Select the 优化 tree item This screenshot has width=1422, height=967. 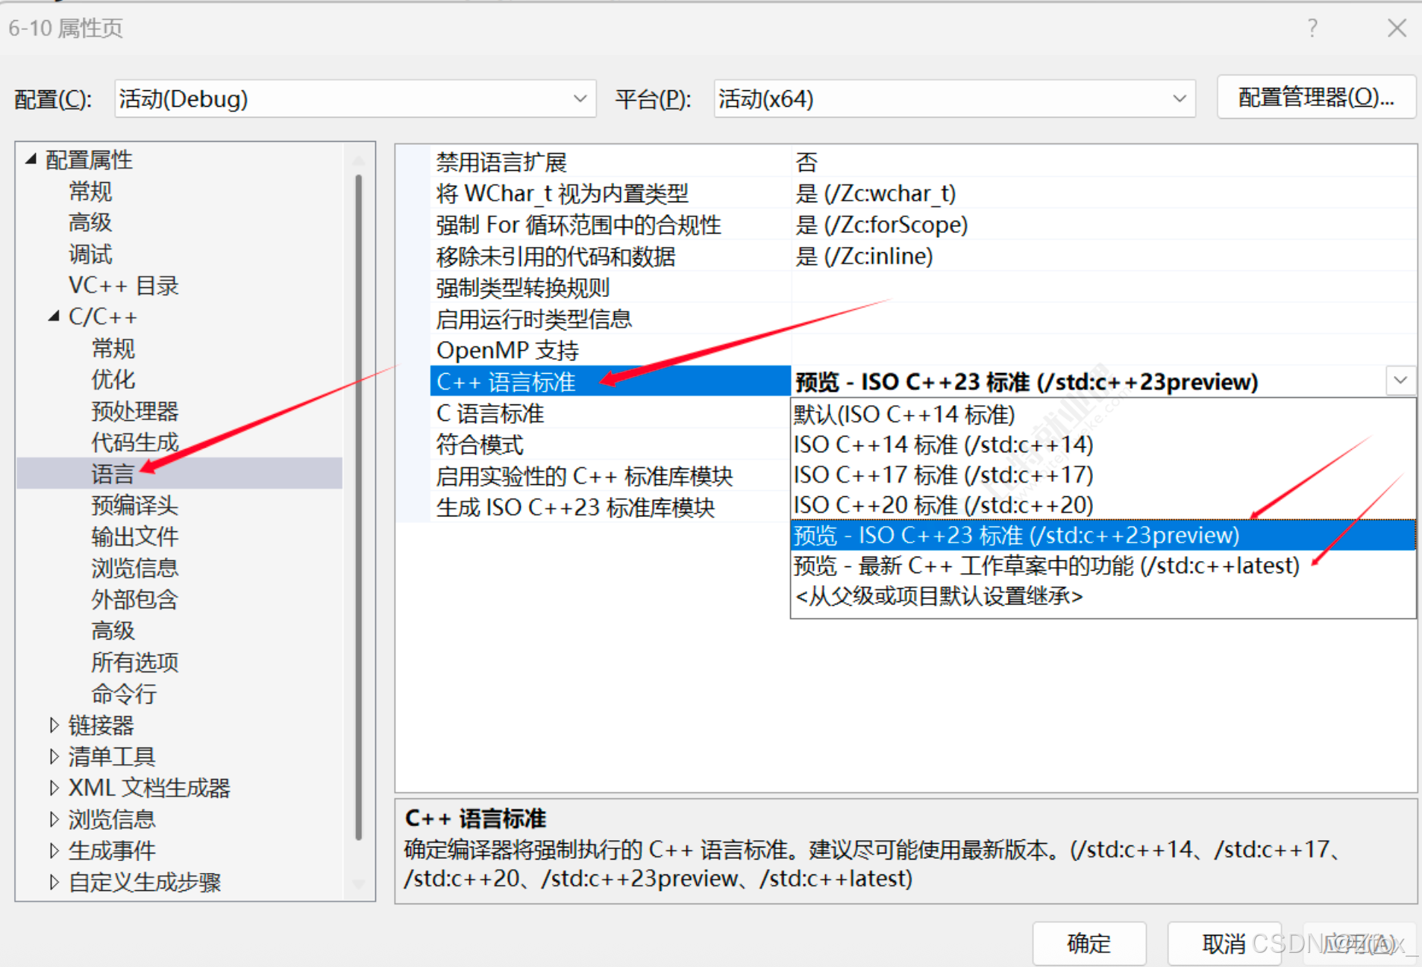[x=113, y=379]
